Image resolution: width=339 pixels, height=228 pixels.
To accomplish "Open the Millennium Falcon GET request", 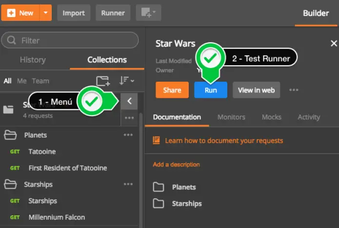I will (57, 217).
